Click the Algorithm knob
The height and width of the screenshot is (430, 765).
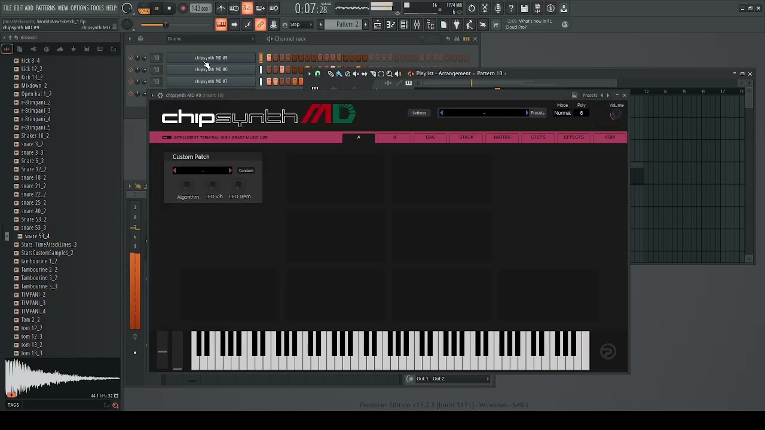click(x=188, y=185)
